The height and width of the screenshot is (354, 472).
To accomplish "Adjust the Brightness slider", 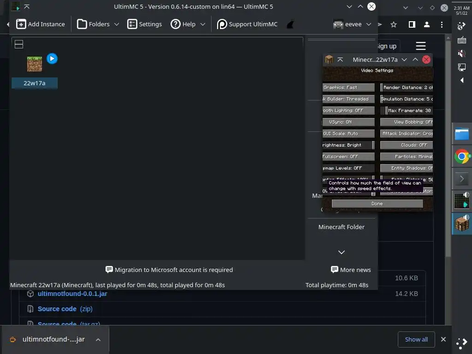I will [x=348, y=145].
